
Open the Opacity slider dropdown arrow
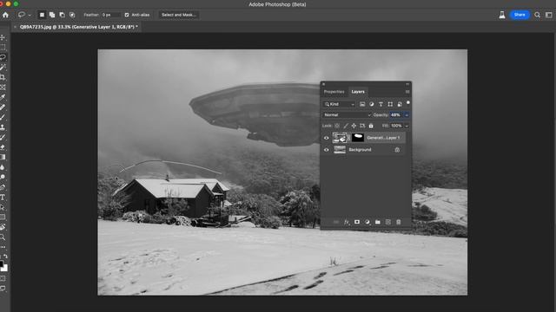point(407,115)
